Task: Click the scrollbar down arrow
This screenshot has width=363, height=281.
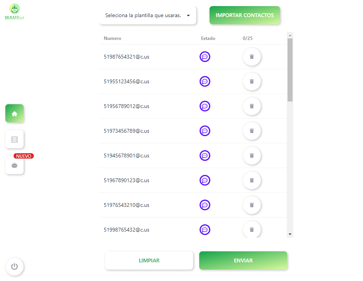Action: [x=290, y=234]
